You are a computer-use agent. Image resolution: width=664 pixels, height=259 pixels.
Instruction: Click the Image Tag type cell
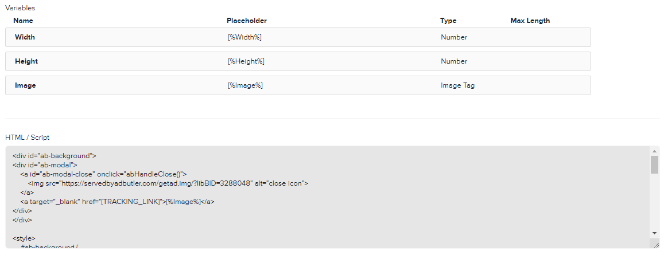458,85
